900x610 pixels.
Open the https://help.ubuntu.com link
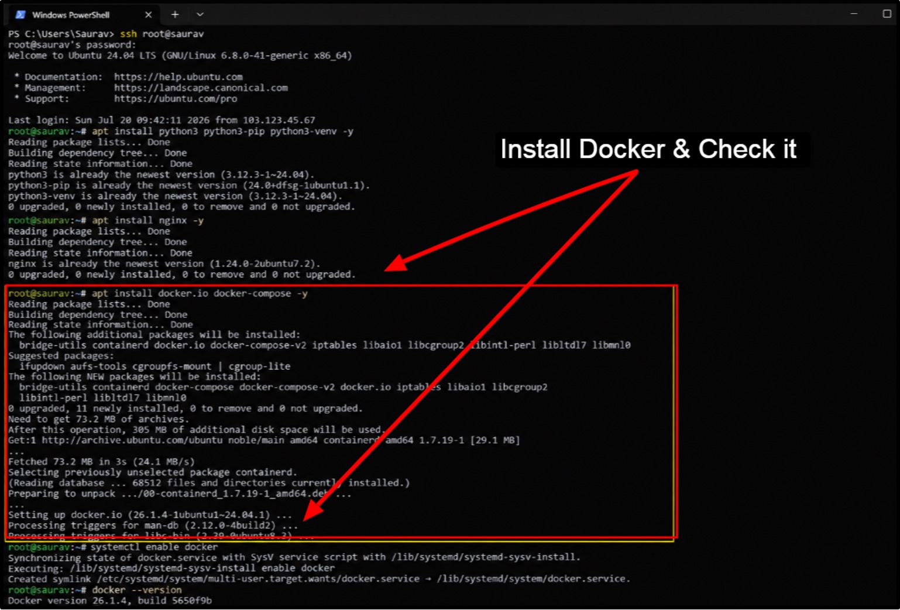point(178,77)
